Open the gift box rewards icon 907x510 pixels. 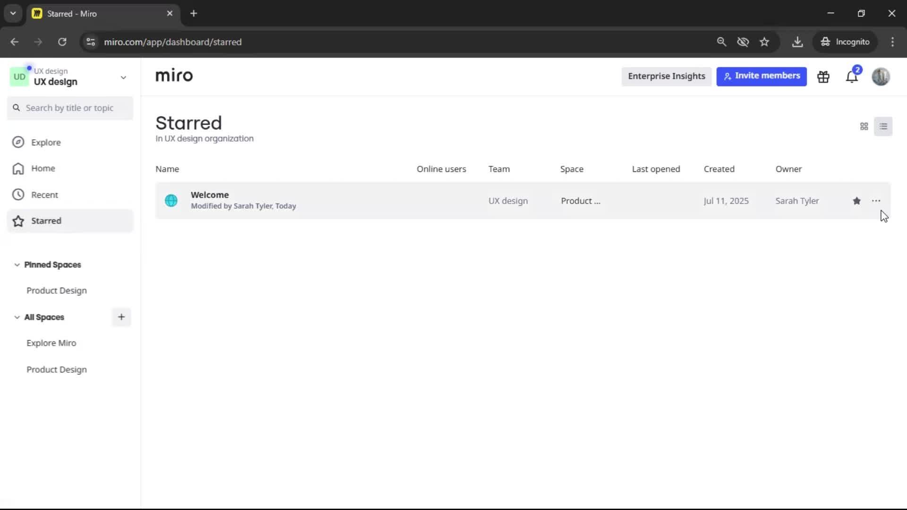pyautogui.click(x=823, y=76)
